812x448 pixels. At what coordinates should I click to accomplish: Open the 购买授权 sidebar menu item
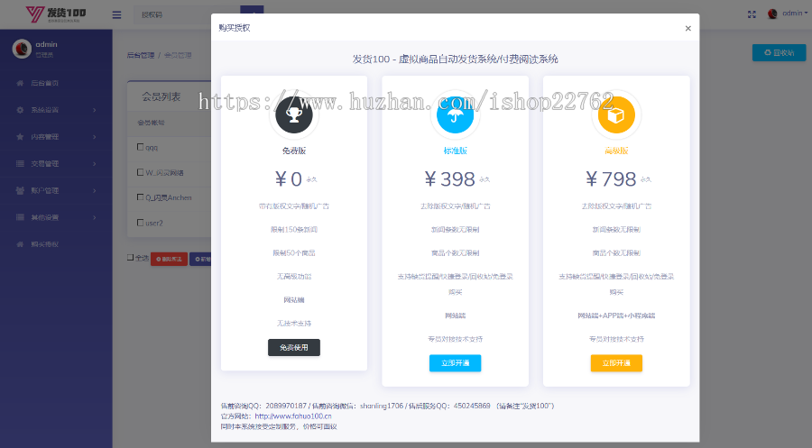click(x=56, y=244)
